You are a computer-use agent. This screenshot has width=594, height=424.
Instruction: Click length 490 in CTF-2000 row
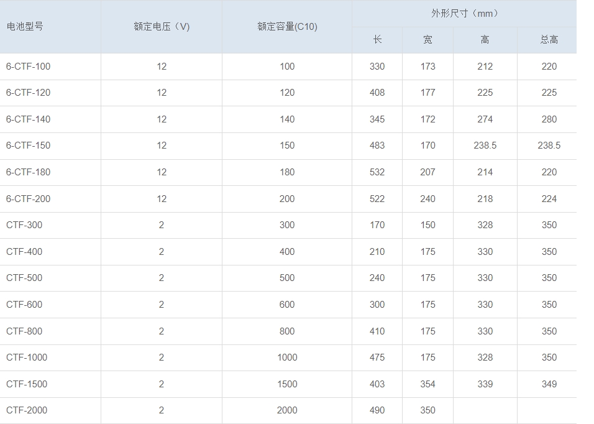377,410
